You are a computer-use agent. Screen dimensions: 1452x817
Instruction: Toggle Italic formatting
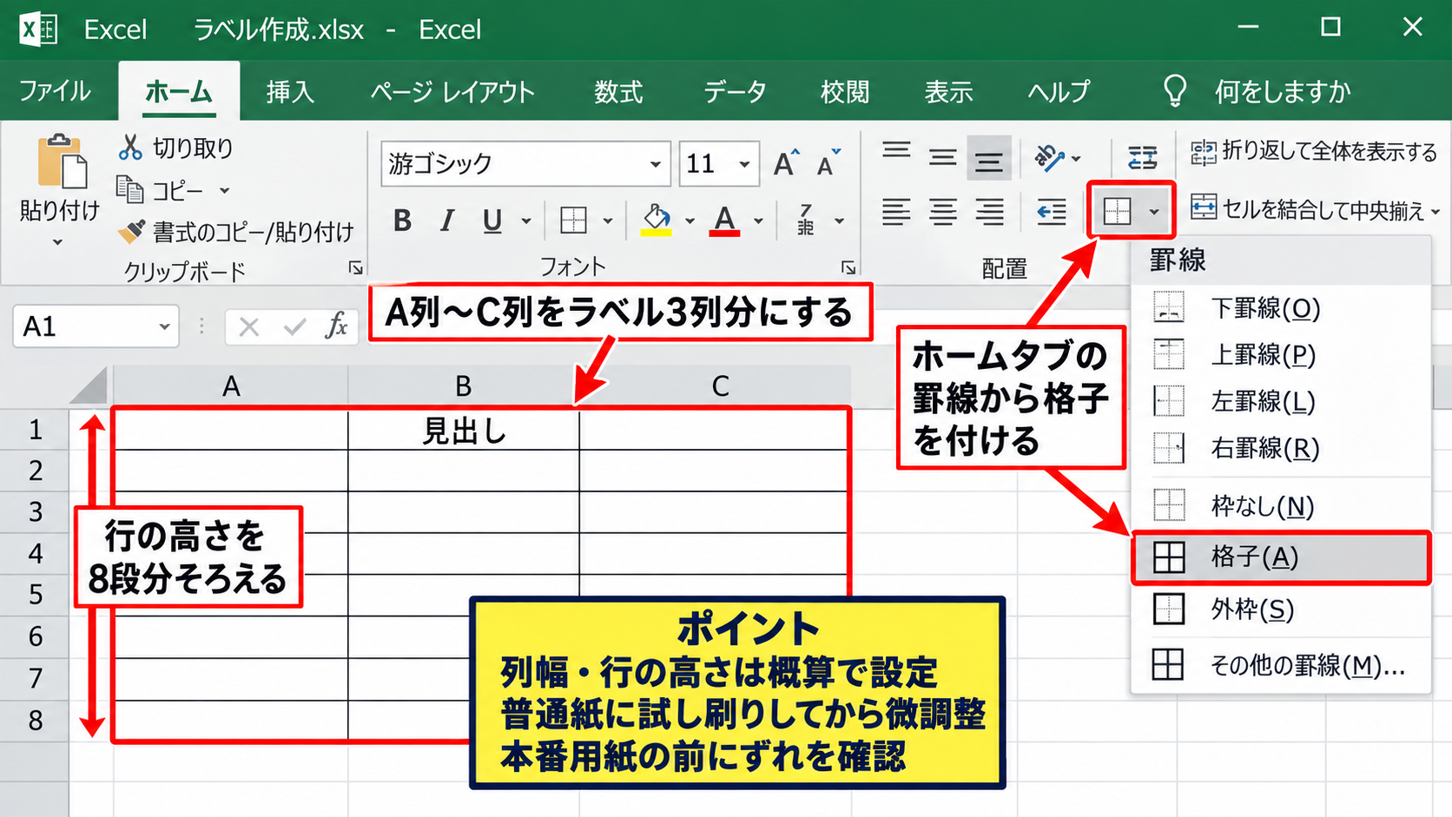coord(447,221)
